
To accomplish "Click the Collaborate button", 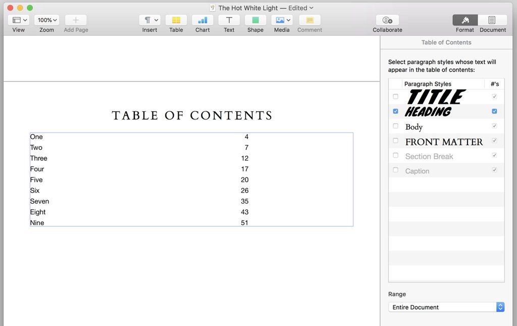I will tap(387, 20).
